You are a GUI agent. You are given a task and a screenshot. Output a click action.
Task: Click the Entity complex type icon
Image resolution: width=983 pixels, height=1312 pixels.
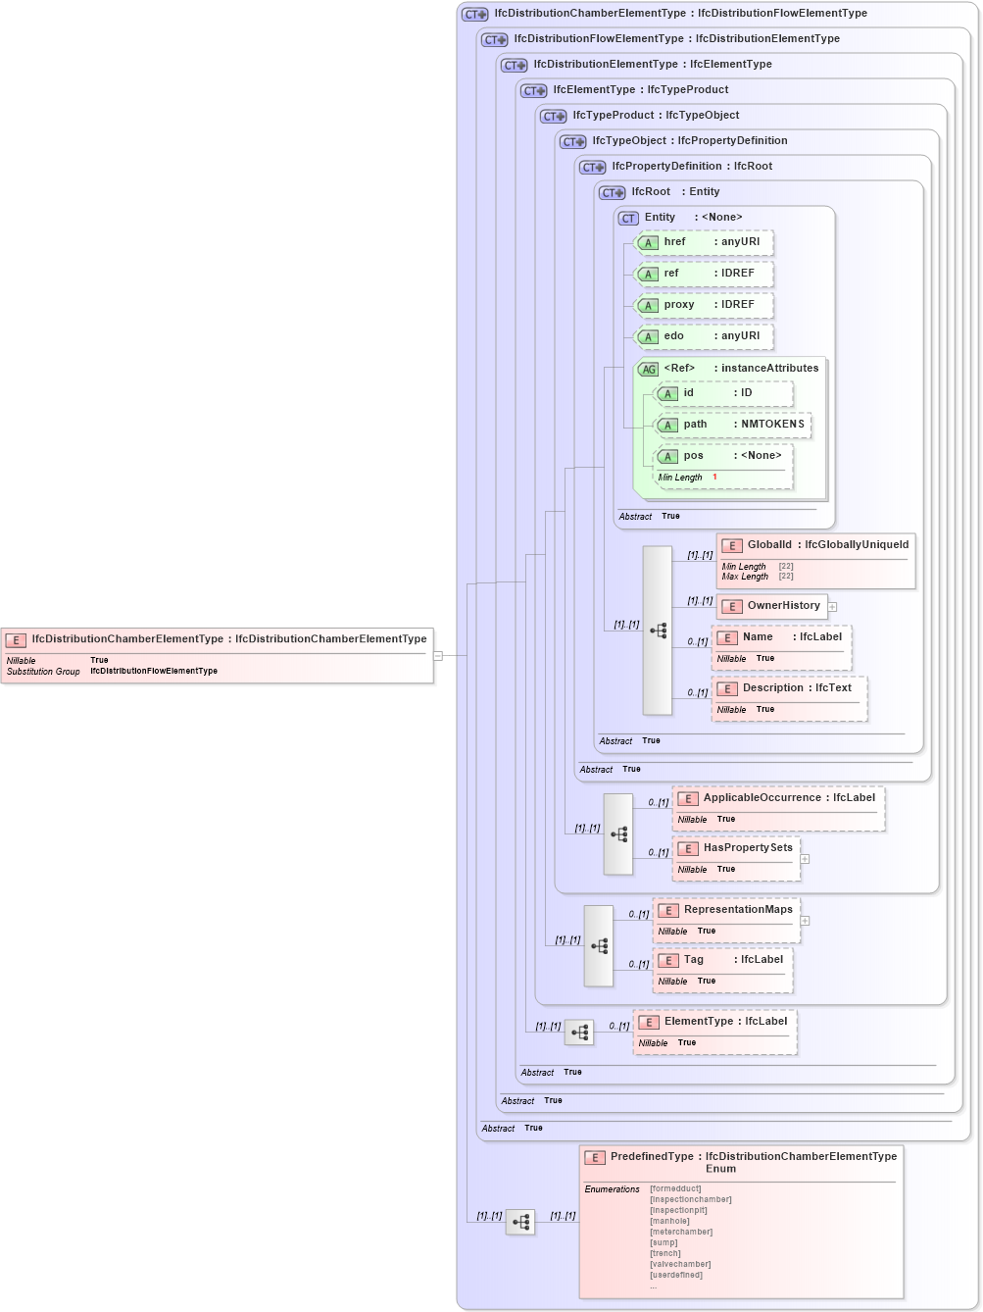coord(627,217)
